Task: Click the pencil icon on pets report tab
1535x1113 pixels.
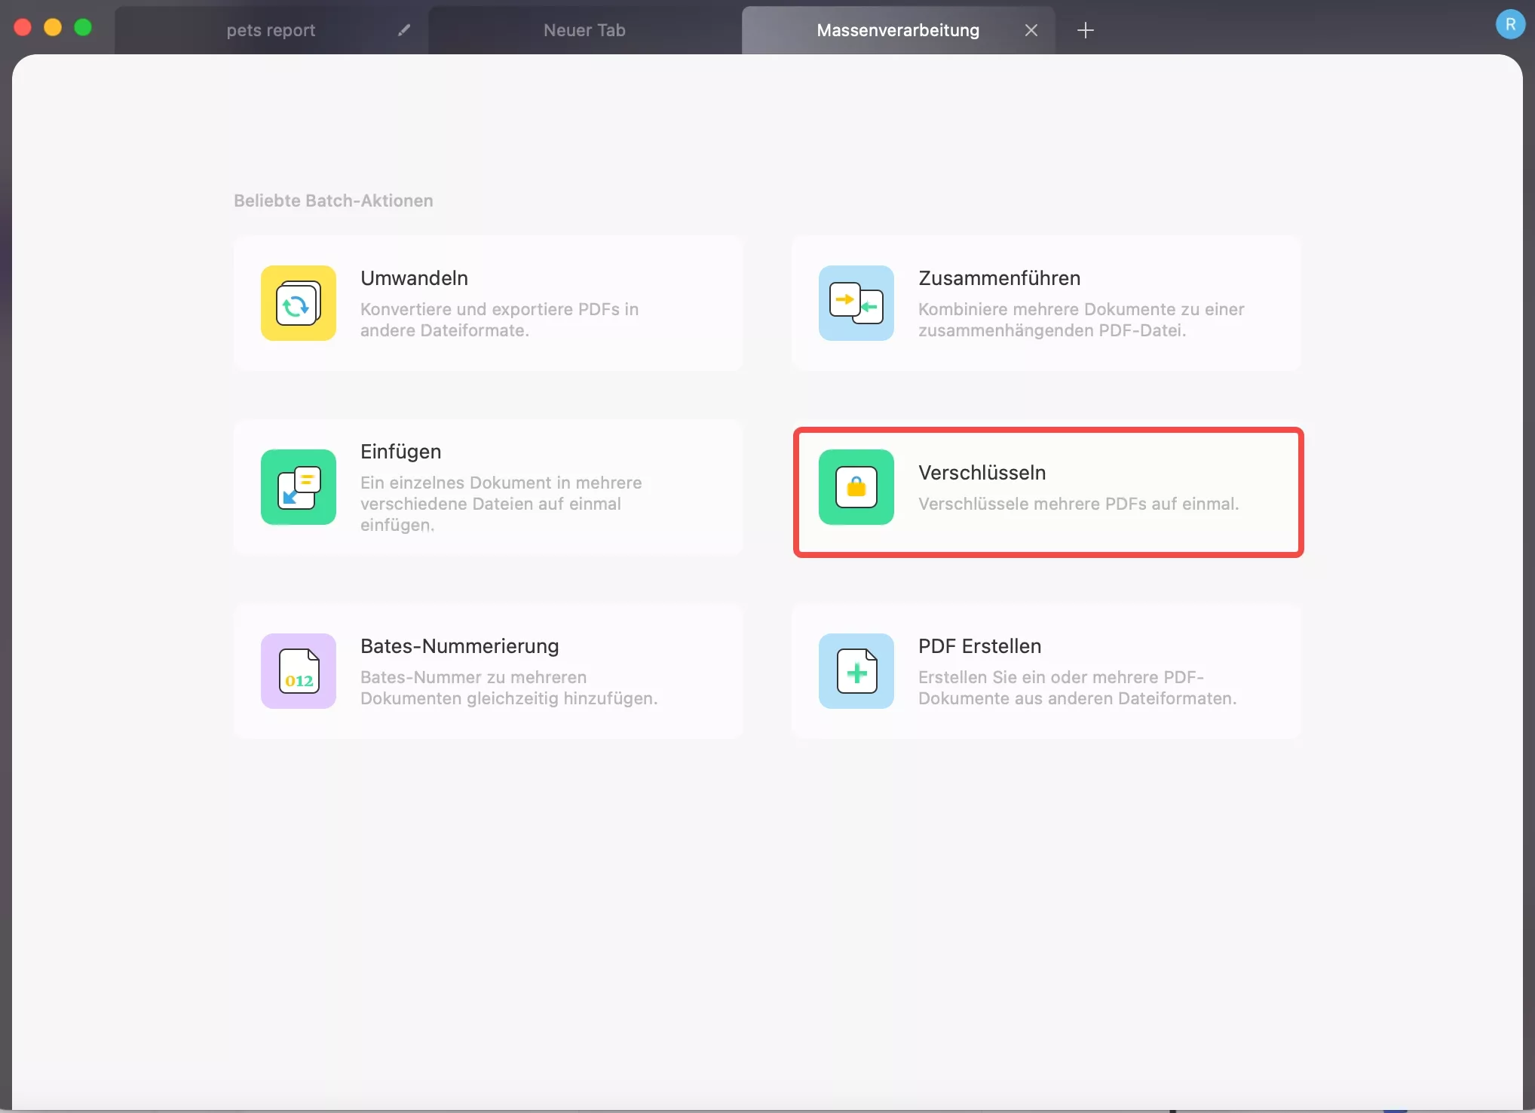Action: (404, 30)
